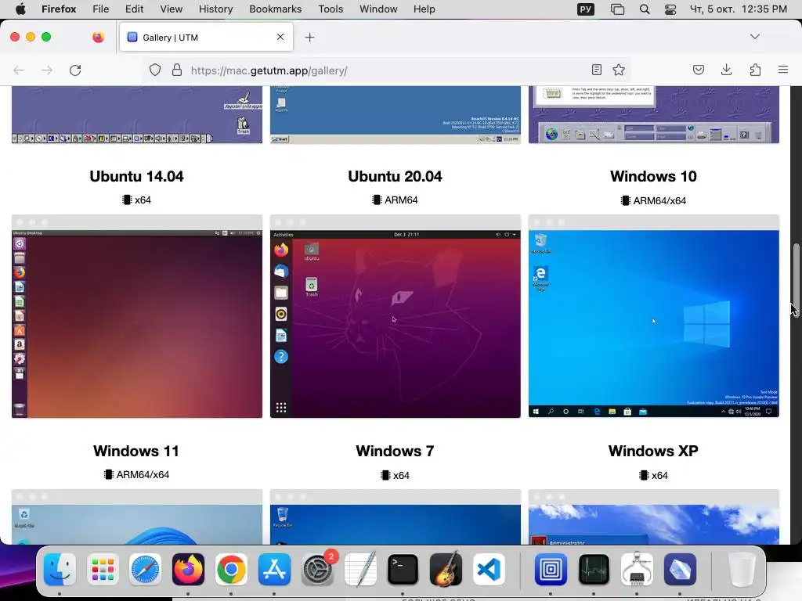Viewport: 802px width, 601px height.
Task: Click the date and time in menu bar
Action: [x=738, y=9]
